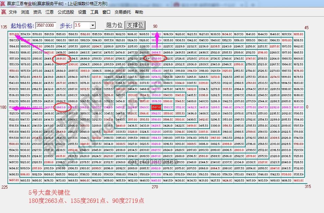Click the 赢 icon in the window title bar
This screenshot has height=213, width=324.
pyautogui.click(x=3, y=4)
